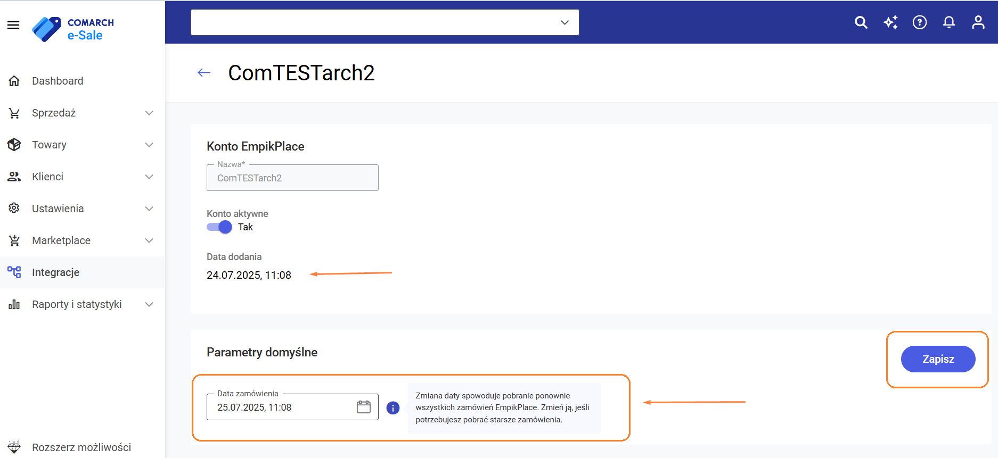Screen dimensions: 998x458
Task: Open the Towary menu item
Action: tap(83, 145)
